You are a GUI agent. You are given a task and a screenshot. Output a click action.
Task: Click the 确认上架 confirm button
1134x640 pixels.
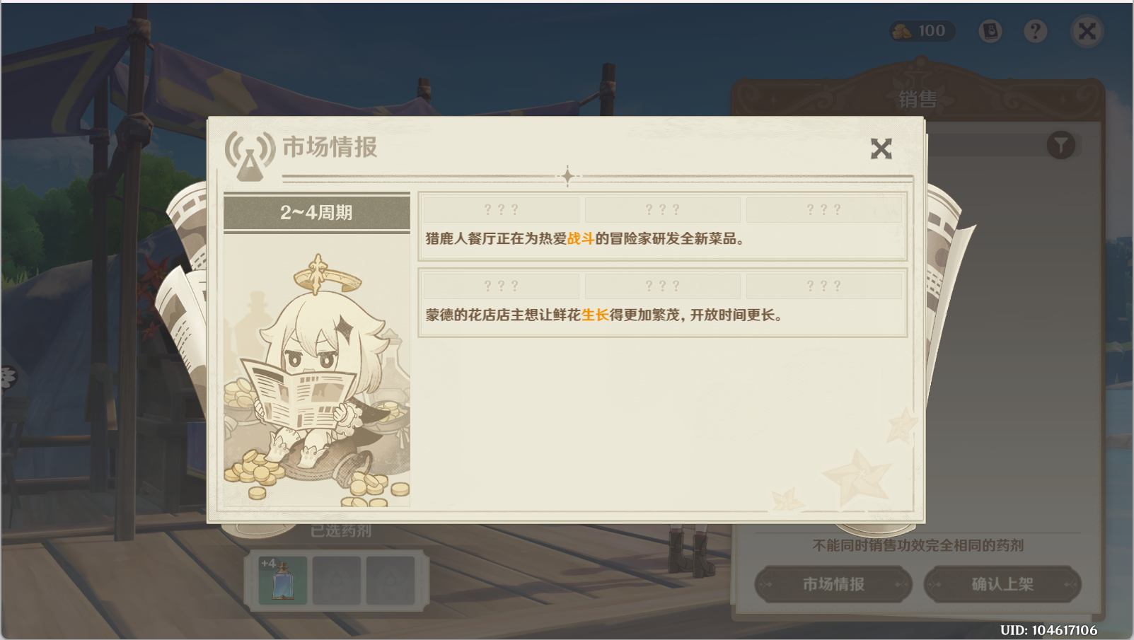coord(1002,584)
